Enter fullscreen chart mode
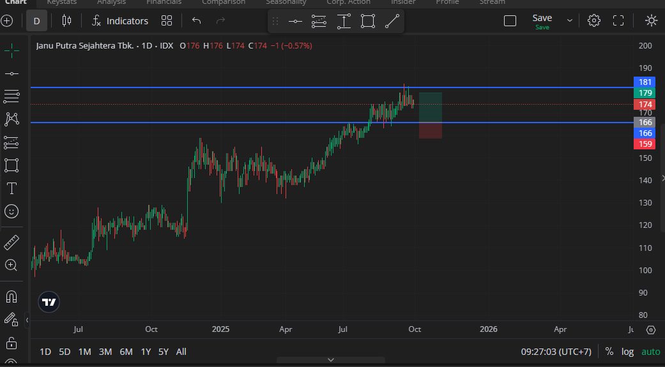 [618, 21]
